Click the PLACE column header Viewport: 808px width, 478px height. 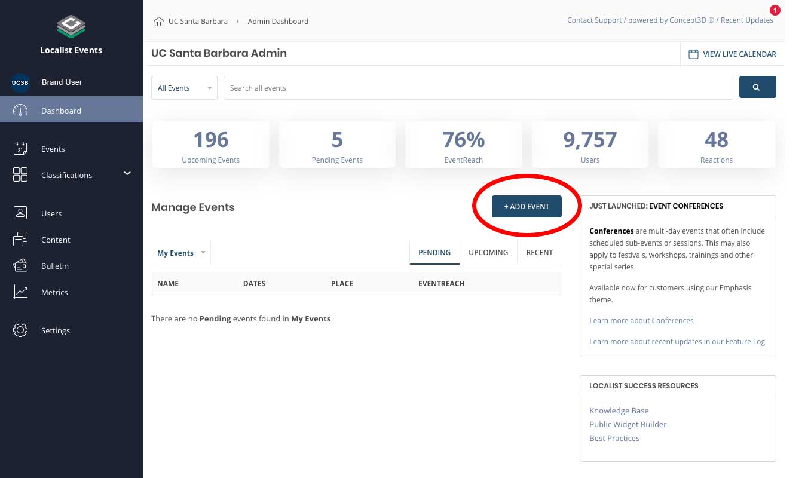(342, 284)
